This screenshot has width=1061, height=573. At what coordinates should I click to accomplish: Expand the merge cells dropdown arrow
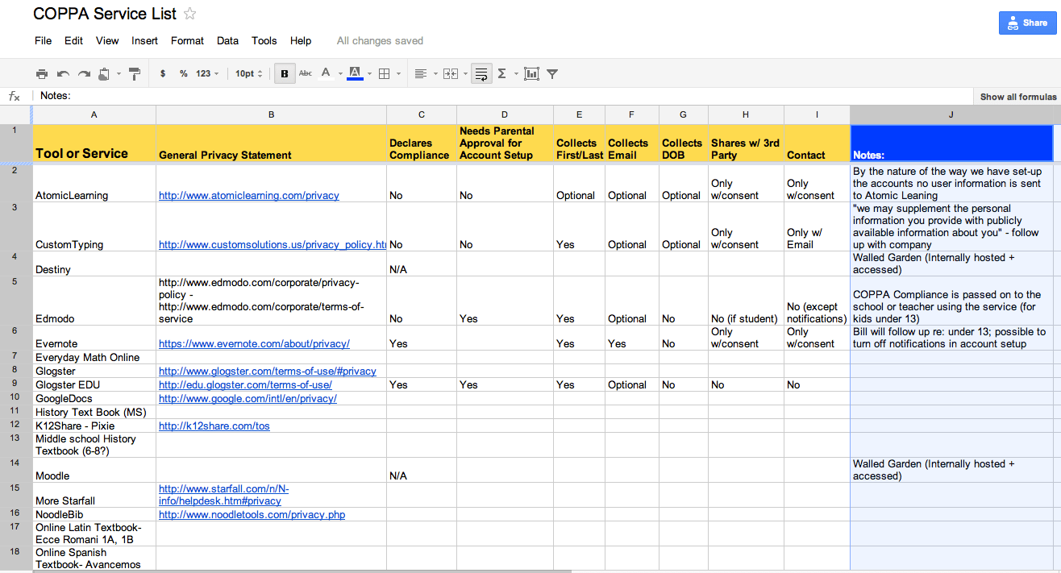465,73
